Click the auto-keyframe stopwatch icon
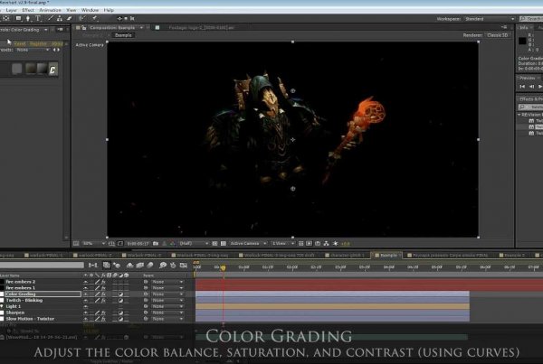This screenshot has height=364, width=543. pyautogui.click(x=173, y=266)
